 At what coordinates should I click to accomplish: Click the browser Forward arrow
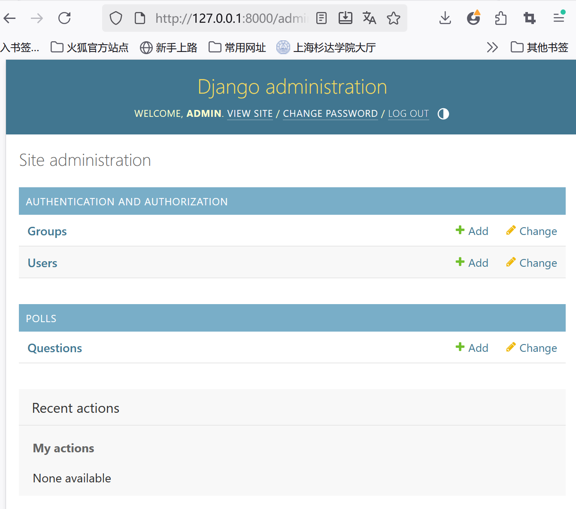coord(37,18)
